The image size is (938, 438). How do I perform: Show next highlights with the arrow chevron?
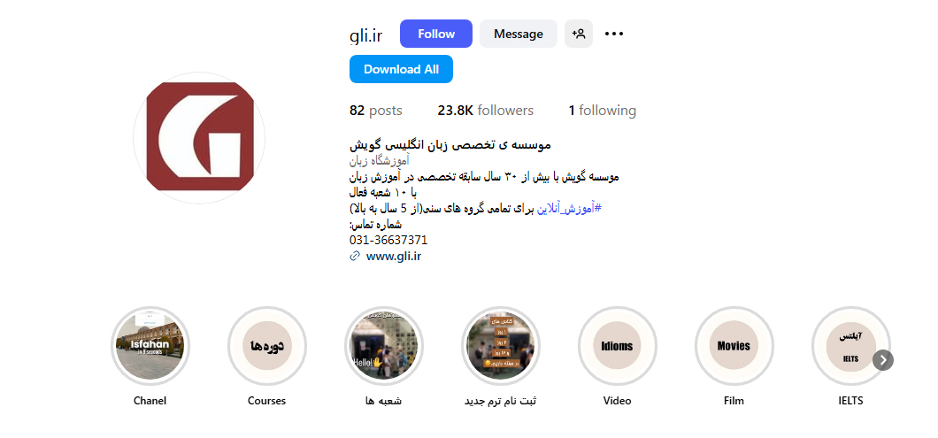[883, 359]
